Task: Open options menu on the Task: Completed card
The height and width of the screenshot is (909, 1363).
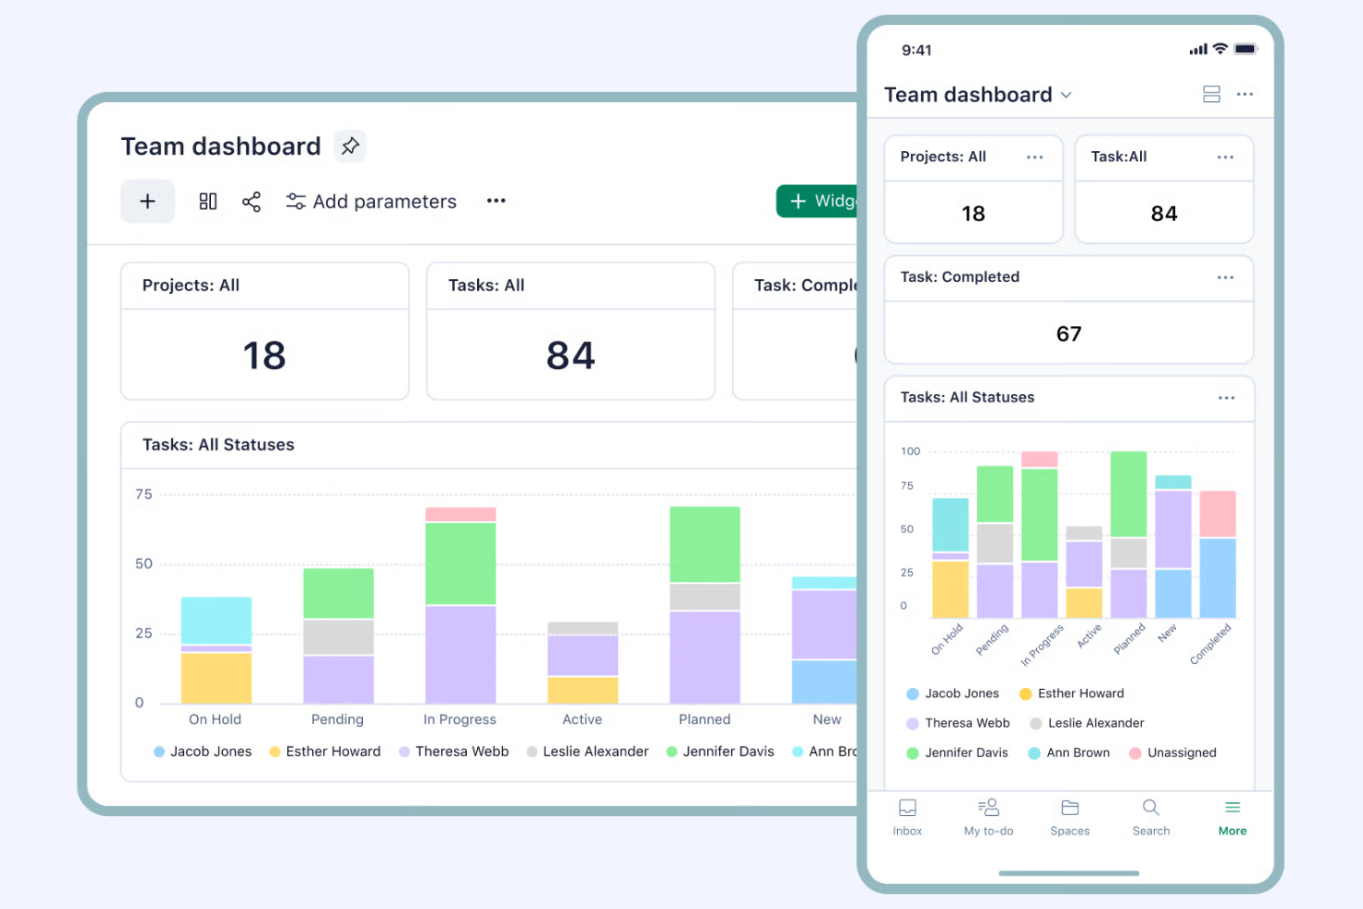Action: click(1226, 277)
